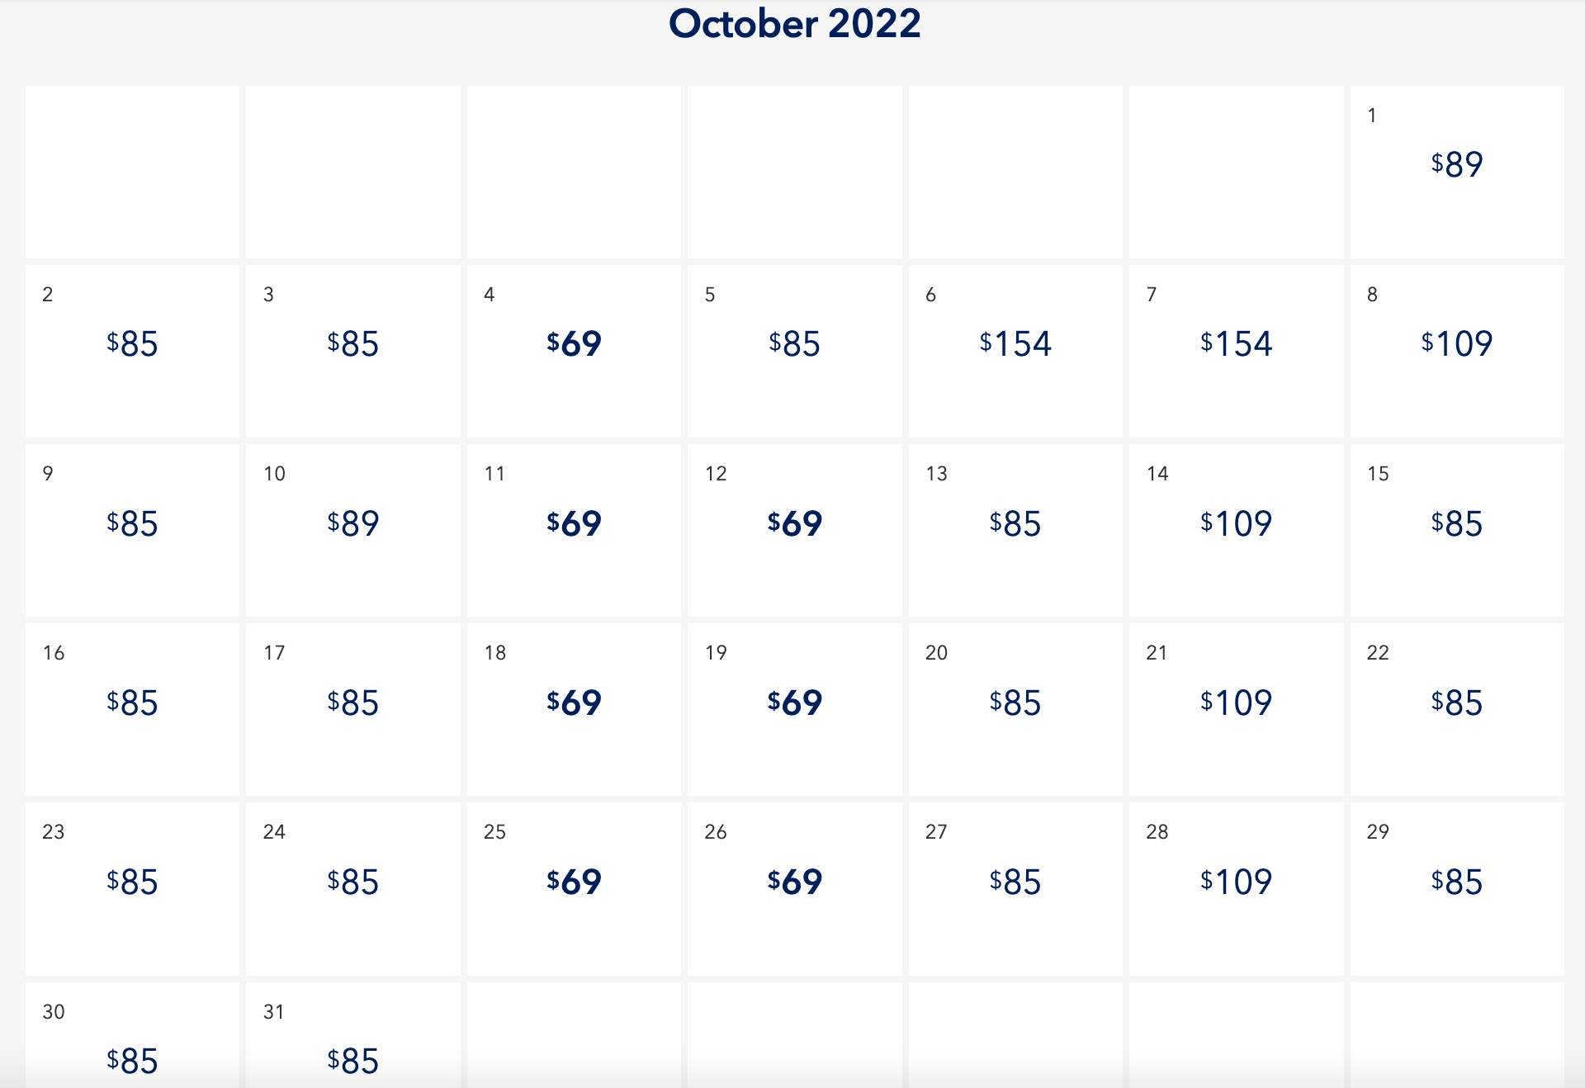Pick October 21 priced $109

click(x=1236, y=702)
